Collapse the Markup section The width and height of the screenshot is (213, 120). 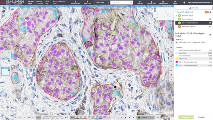coord(176,39)
